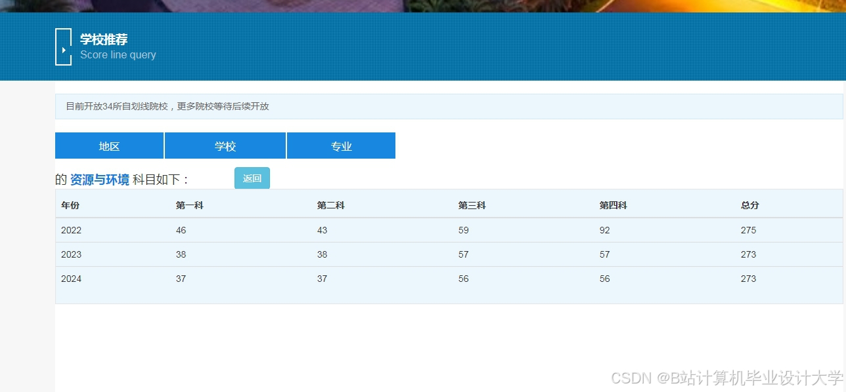Click the 第三科 column header

tap(472, 205)
